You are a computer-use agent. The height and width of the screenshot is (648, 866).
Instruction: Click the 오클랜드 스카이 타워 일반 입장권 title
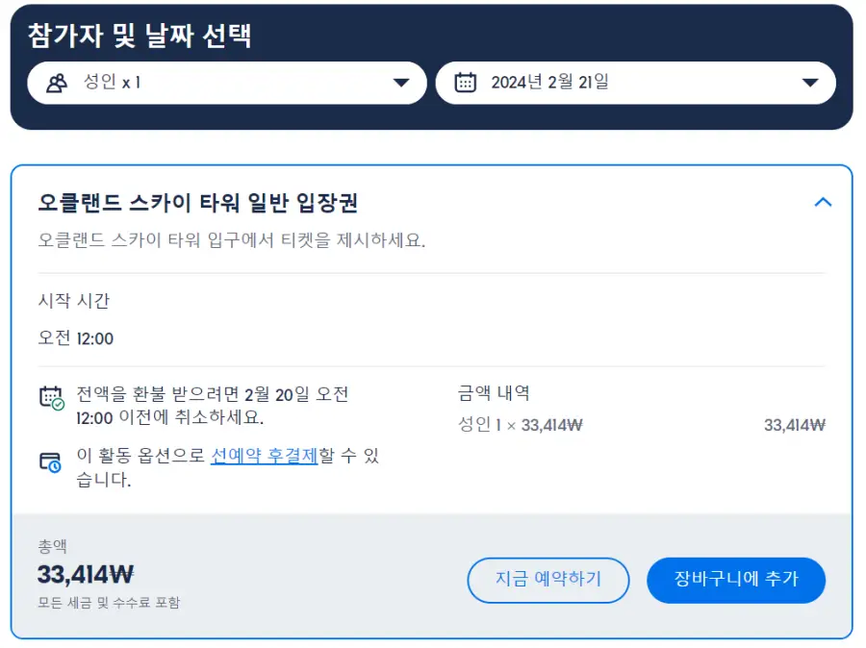[x=197, y=203]
